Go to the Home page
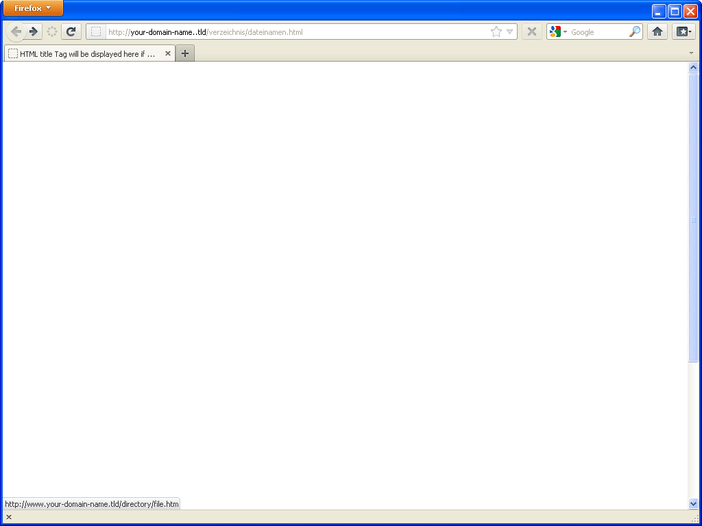 coord(657,32)
